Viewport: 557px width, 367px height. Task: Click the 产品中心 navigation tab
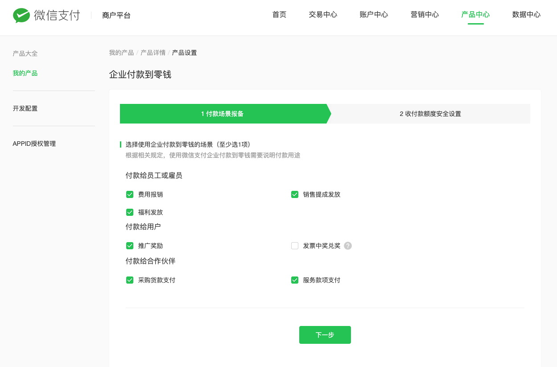(x=475, y=15)
